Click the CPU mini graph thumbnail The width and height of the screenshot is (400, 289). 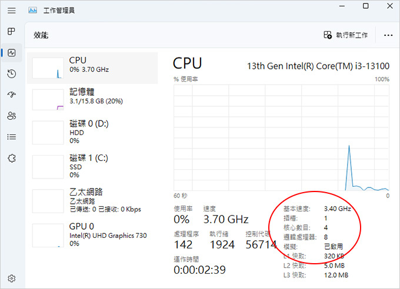48,68
